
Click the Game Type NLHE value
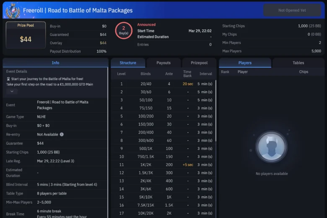click(41, 117)
